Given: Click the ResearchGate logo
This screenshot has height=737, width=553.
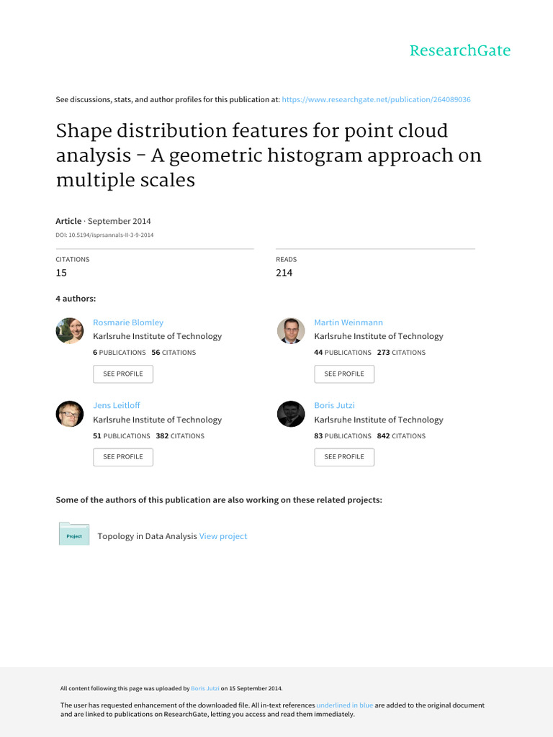Looking at the screenshot, I should tap(460, 50).
